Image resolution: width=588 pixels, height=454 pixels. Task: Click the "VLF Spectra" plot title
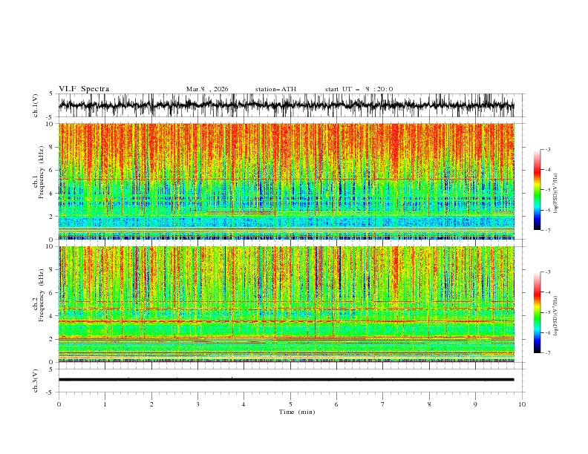point(84,89)
